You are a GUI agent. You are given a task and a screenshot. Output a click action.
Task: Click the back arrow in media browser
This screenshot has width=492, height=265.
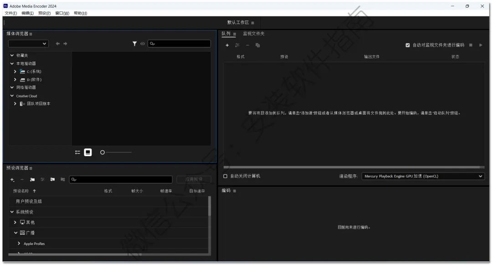(x=58, y=44)
